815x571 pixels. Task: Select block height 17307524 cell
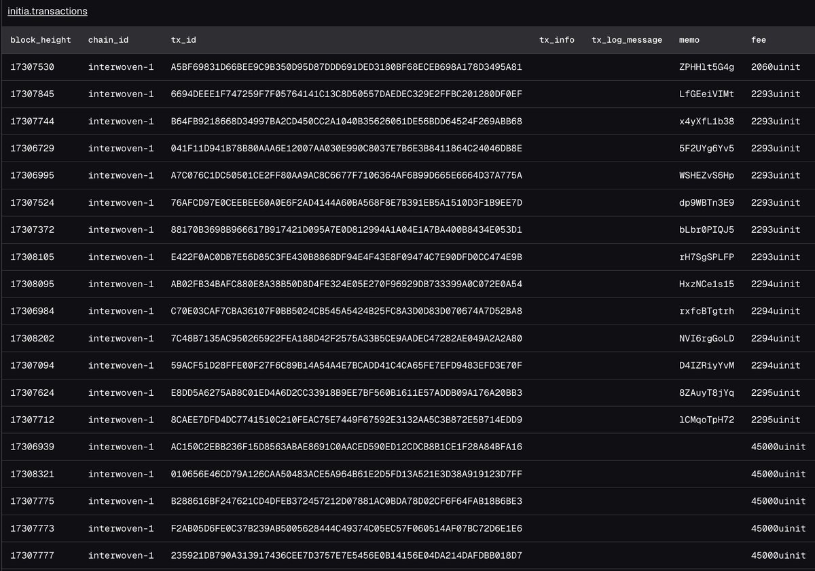(x=32, y=203)
